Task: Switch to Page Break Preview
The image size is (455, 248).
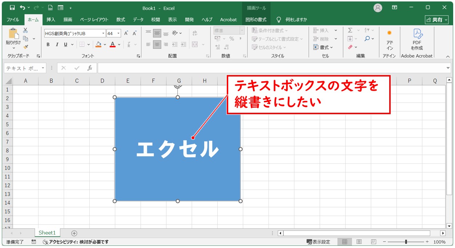Action: coord(374,242)
